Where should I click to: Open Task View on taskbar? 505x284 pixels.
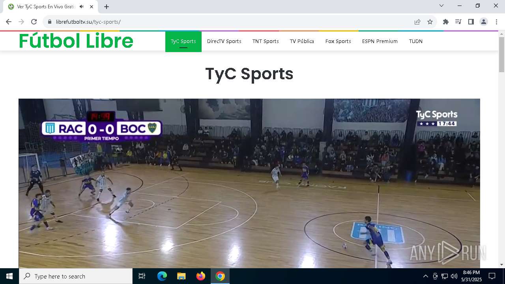[142, 276]
